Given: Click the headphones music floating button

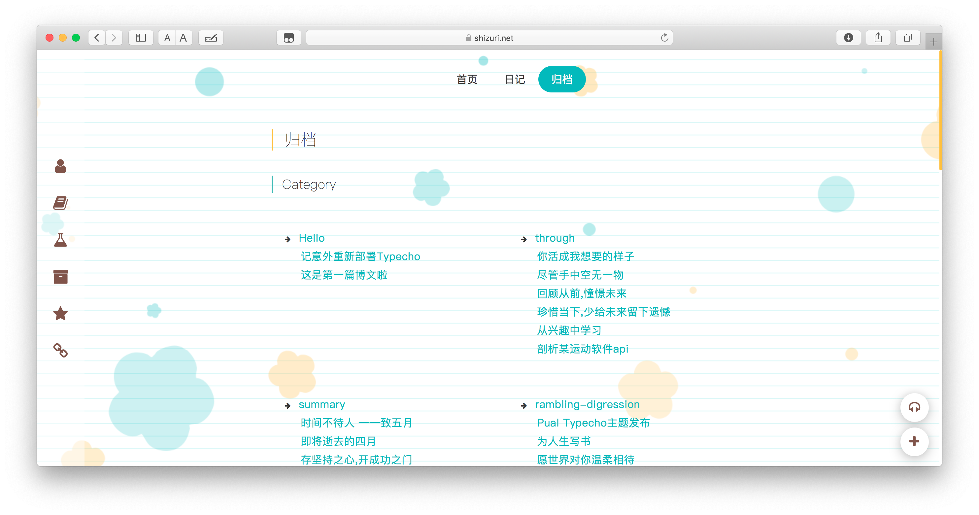Looking at the screenshot, I should coord(914,407).
